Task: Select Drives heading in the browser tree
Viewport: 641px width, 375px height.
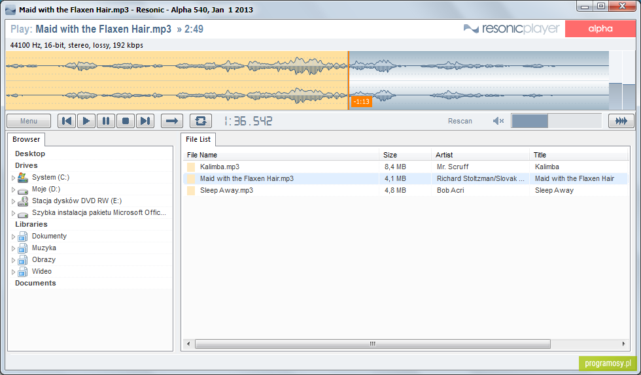Action: 26,165
